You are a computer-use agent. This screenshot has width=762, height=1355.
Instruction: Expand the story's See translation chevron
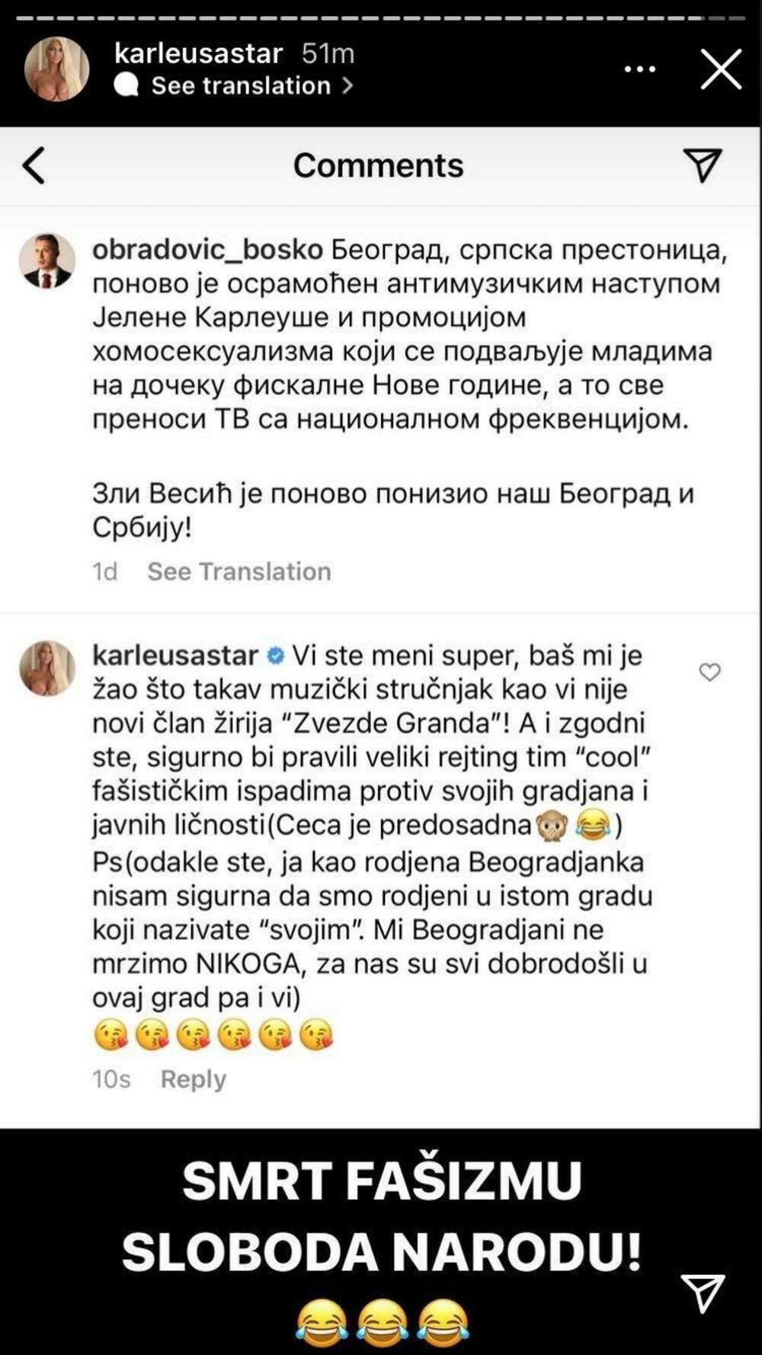tap(347, 85)
